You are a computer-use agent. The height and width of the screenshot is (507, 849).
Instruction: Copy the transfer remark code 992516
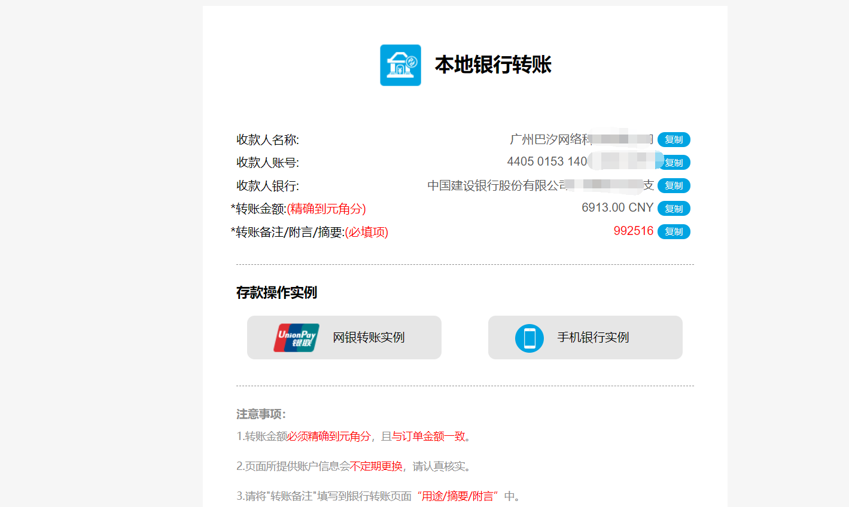coord(674,232)
